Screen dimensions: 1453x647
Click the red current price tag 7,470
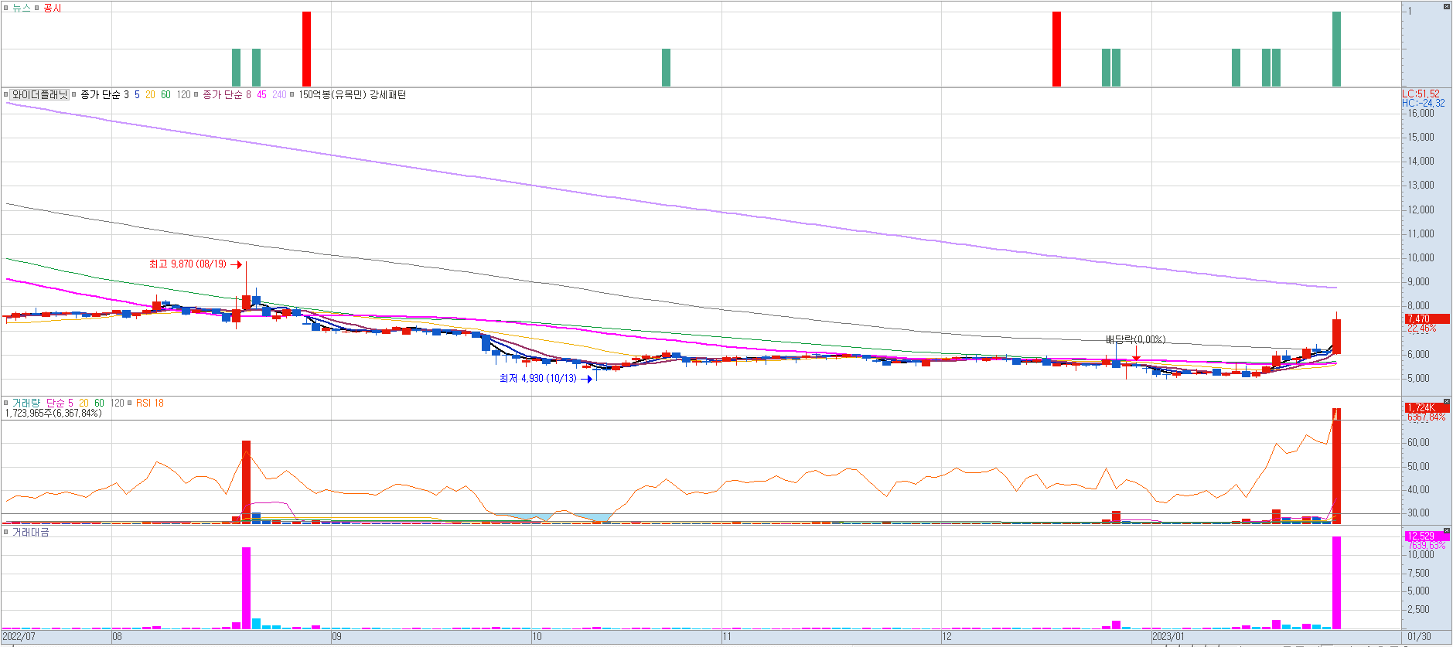point(1427,318)
